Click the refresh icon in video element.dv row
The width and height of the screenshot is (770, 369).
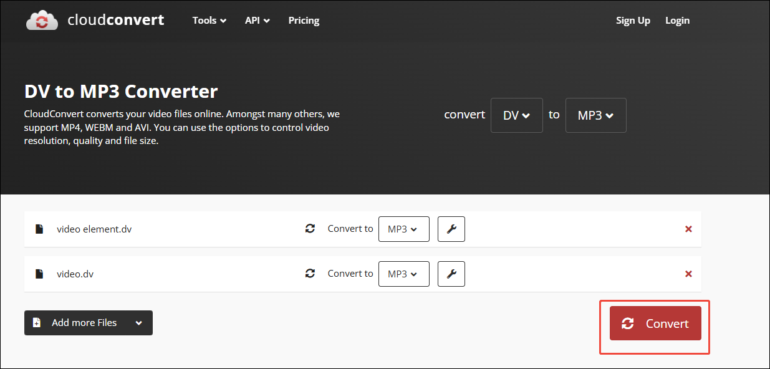[x=310, y=229]
